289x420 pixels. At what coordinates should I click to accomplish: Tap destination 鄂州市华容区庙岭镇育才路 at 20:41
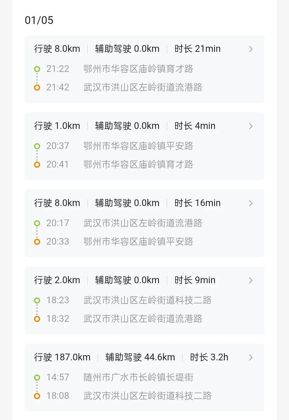(x=138, y=164)
